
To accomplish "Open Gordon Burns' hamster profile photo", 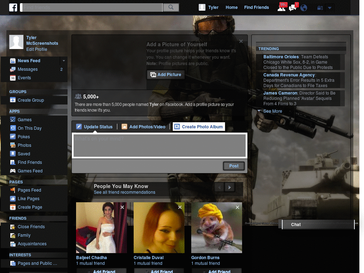I will tap(216, 227).
